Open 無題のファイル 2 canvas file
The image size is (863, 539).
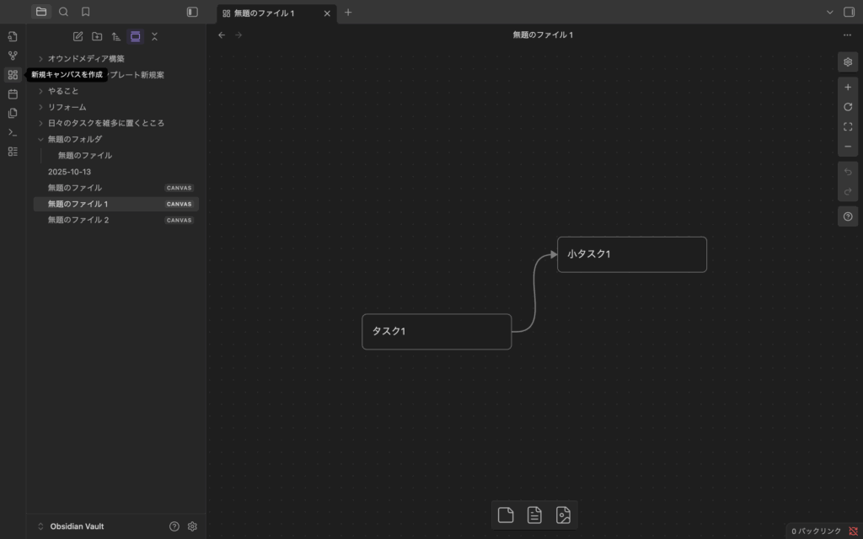[x=78, y=220]
